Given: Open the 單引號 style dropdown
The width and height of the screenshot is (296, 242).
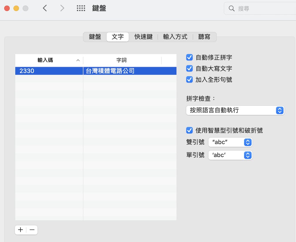Looking at the screenshot, I should 230,155.
